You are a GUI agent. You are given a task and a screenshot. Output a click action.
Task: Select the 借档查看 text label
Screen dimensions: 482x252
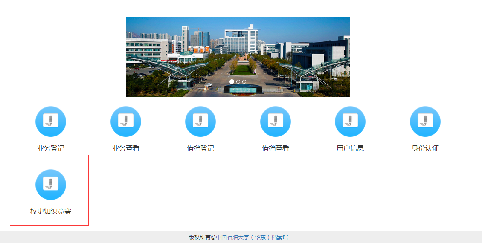point(276,148)
